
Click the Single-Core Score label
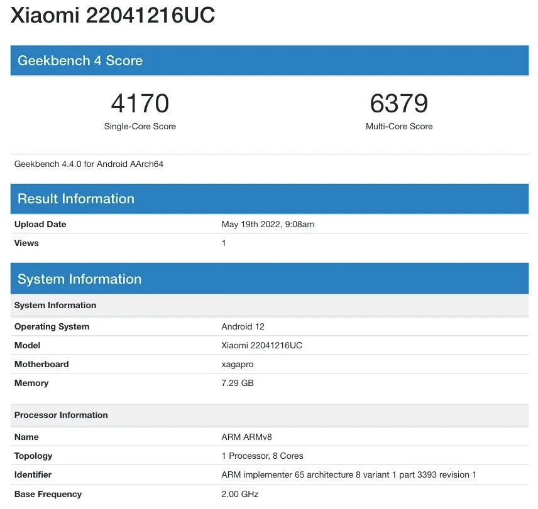point(140,126)
